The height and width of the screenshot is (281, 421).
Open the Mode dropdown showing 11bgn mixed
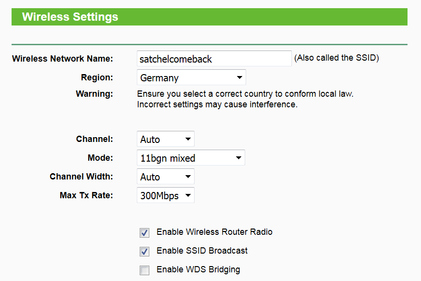coord(191,158)
